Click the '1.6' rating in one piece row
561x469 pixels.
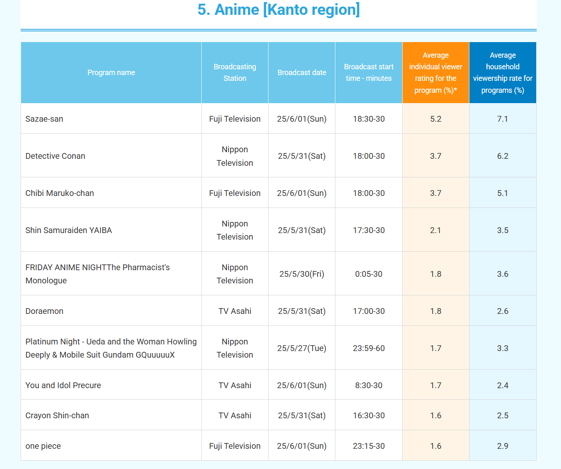[x=436, y=446]
